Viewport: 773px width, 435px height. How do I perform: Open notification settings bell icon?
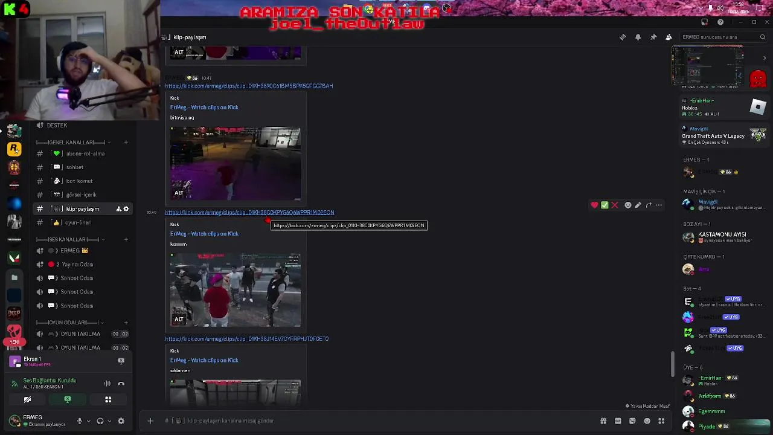(638, 37)
